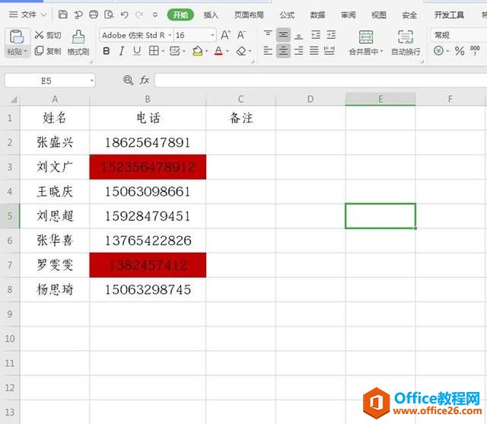Viewport: 487px width, 424px height.
Task: Decrease font size with smaller A
Action: (x=241, y=35)
